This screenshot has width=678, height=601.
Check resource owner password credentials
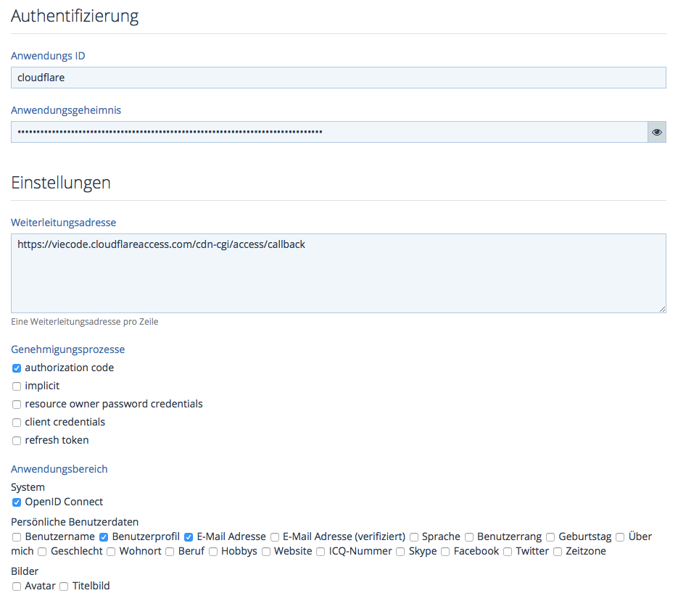[17, 405]
